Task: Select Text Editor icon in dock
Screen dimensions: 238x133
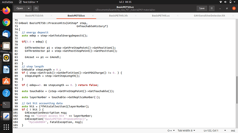Action: 6,117
